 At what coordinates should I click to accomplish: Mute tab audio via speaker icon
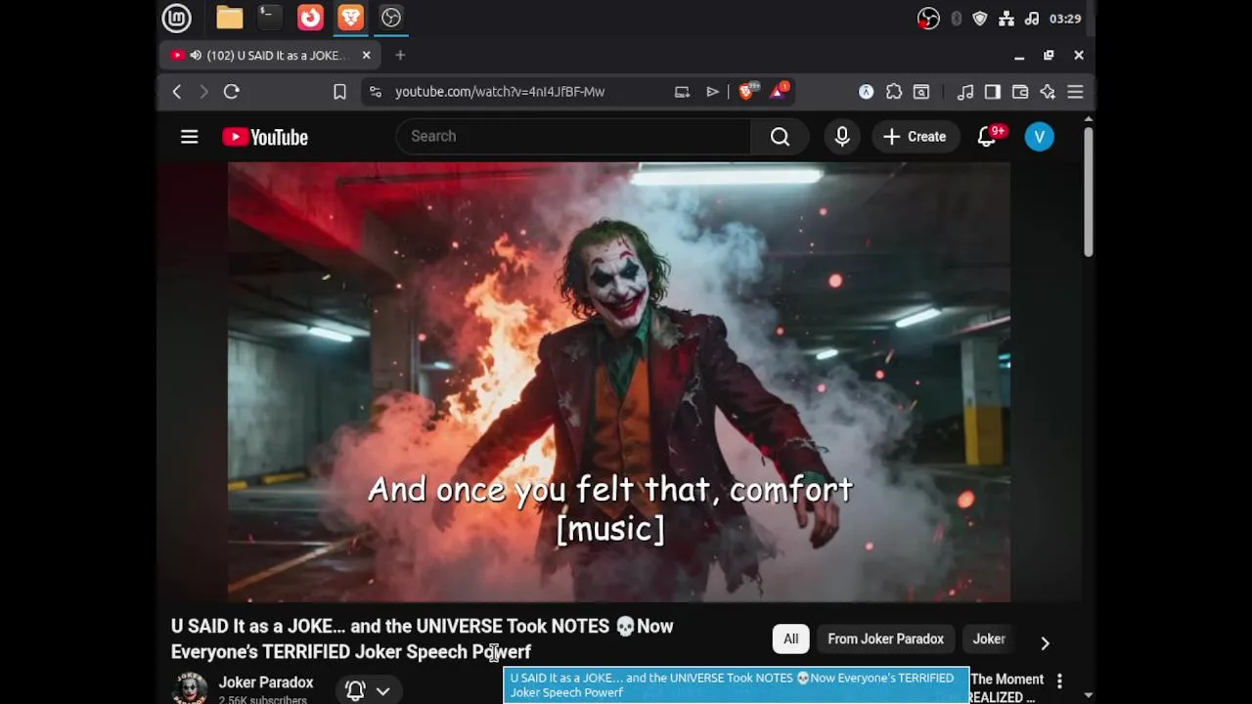coord(196,56)
